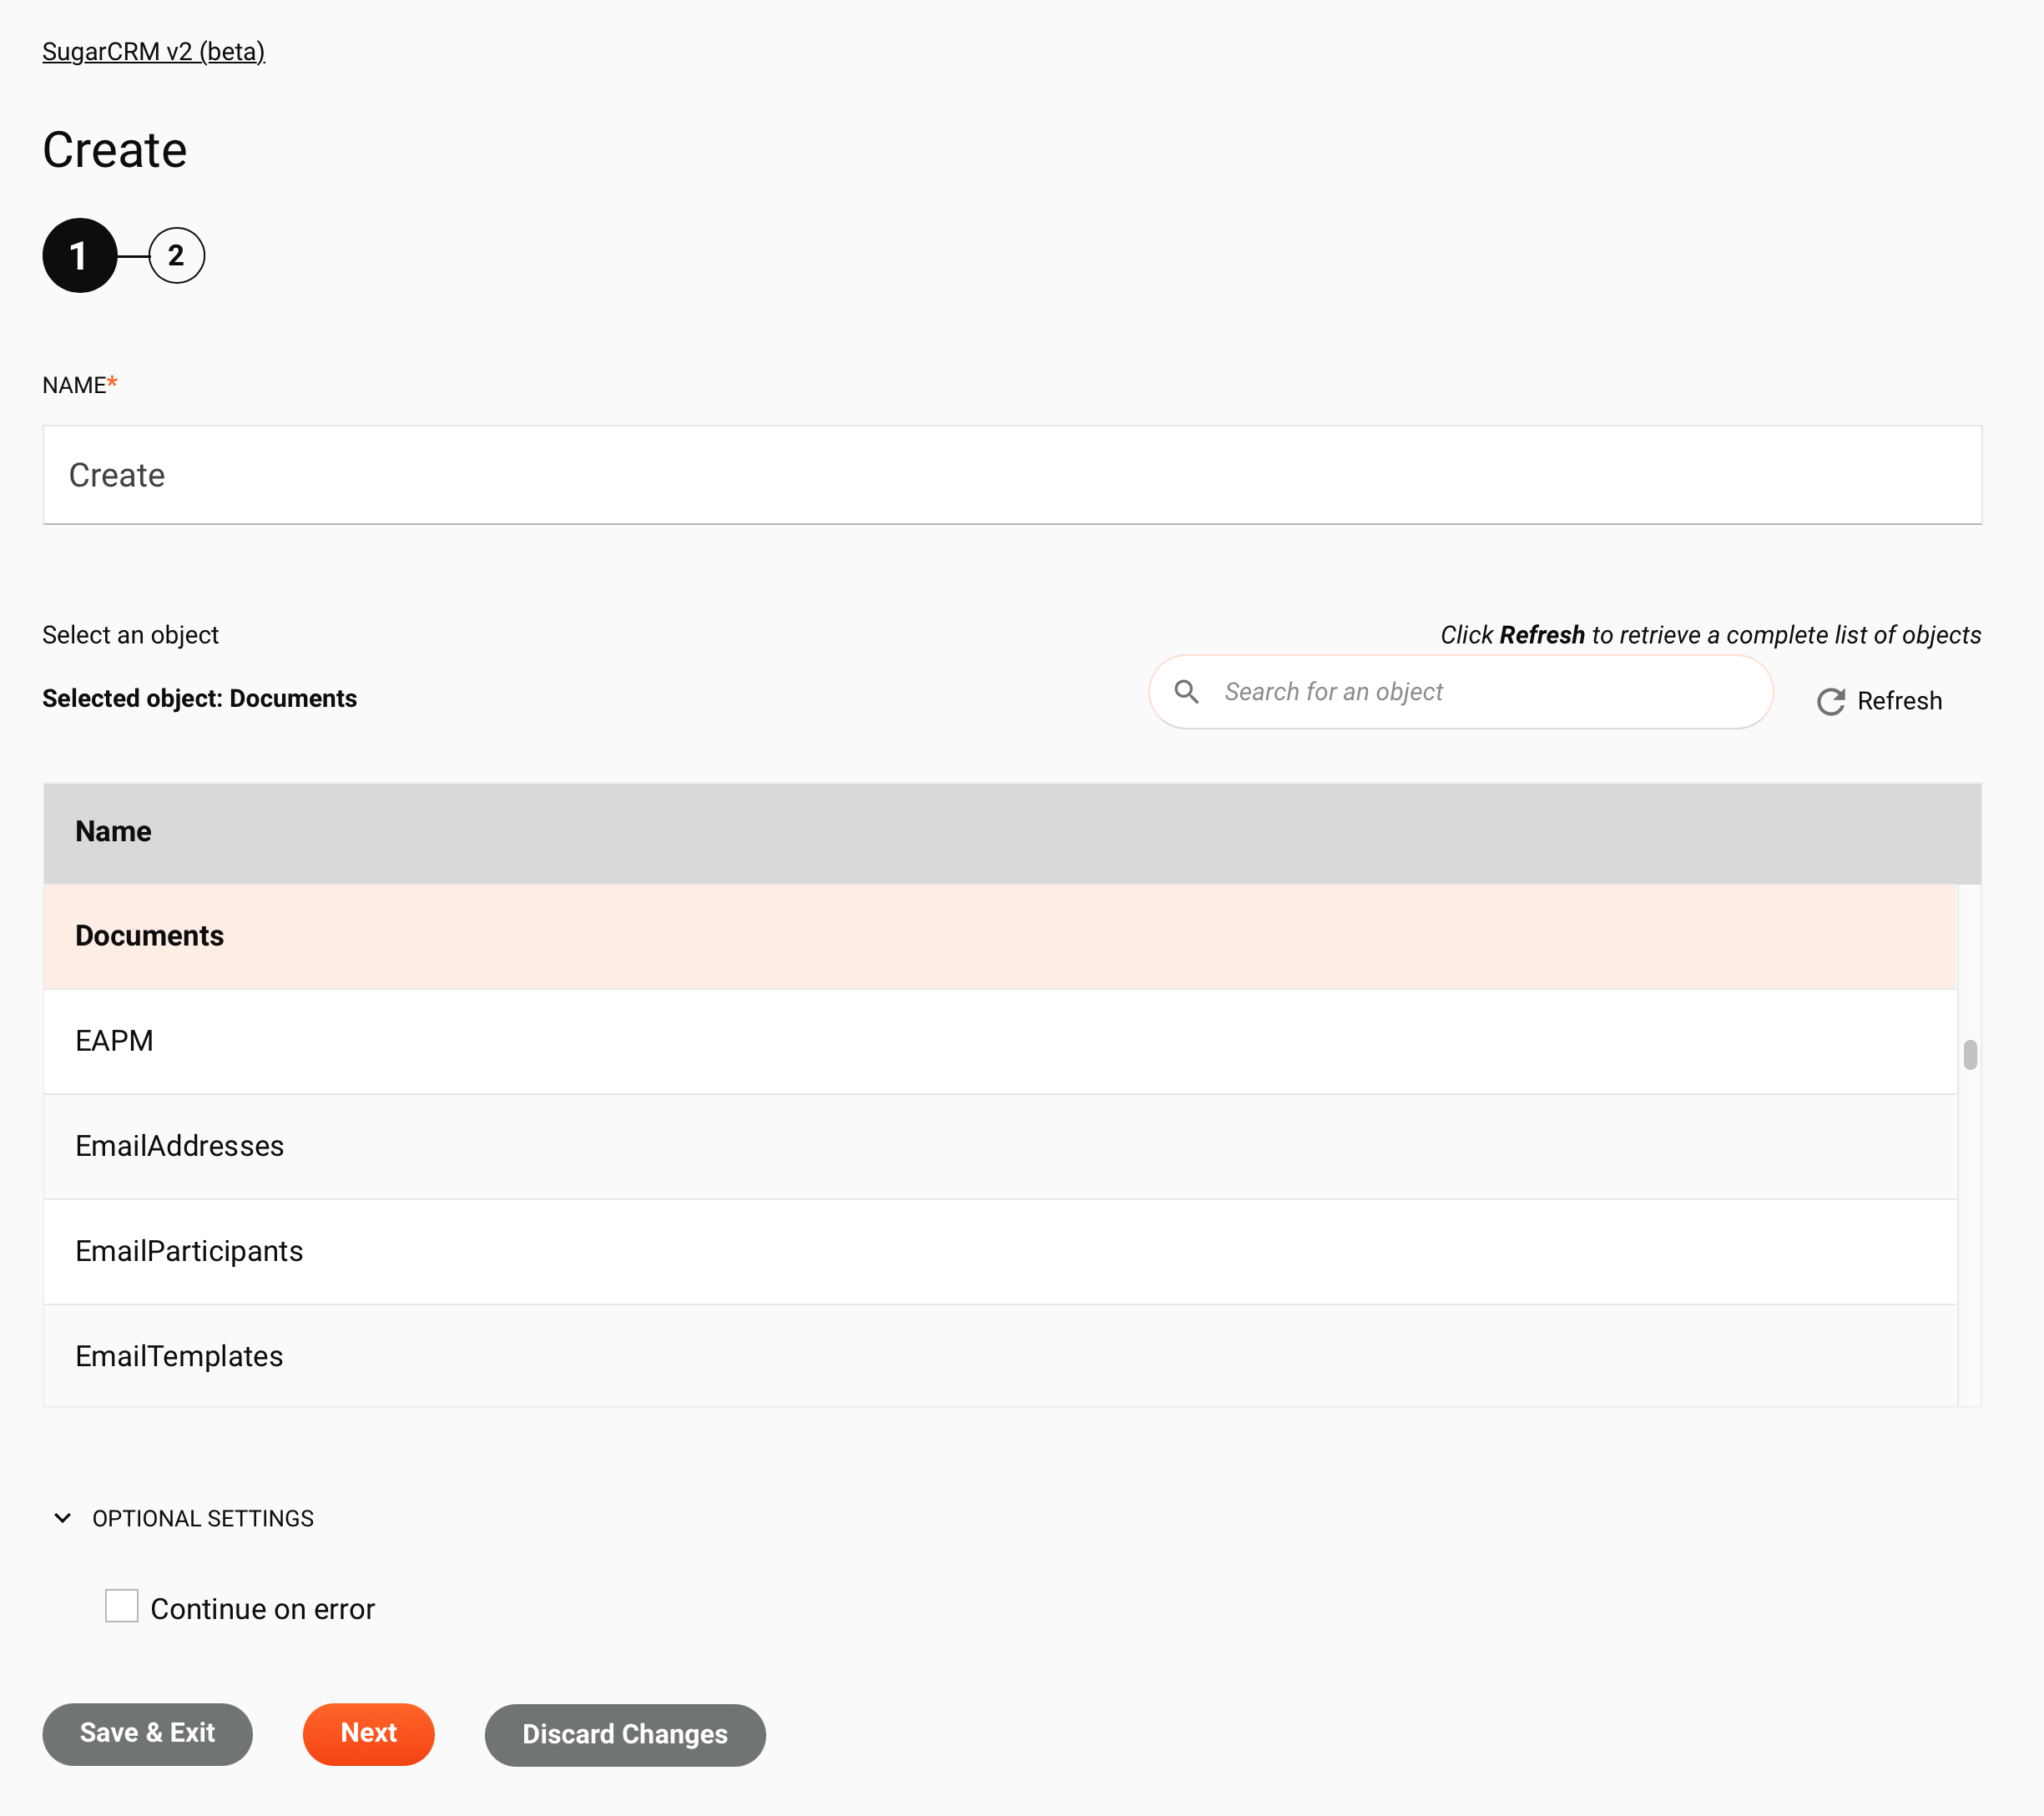
Task: Toggle the Continue on error setting off
Action: [x=121, y=1606]
